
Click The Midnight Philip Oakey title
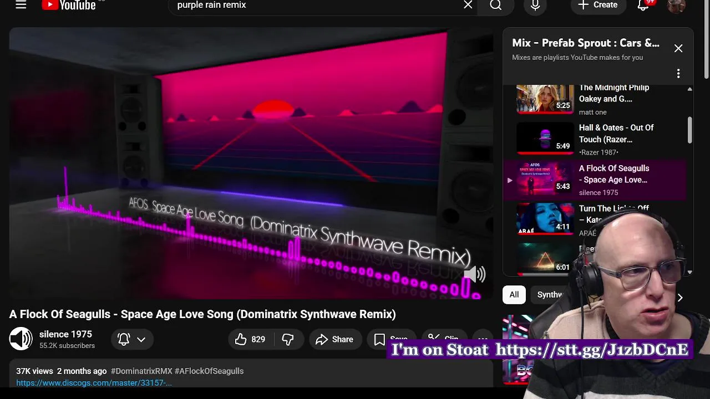[x=614, y=93]
